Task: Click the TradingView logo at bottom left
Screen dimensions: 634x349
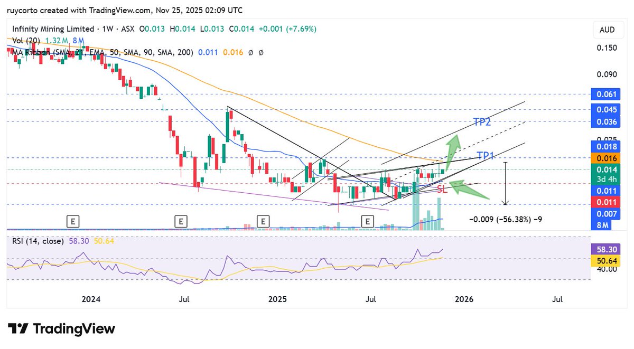Action: pyautogui.click(x=61, y=329)
